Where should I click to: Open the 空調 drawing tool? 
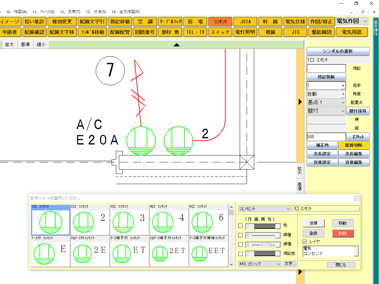tap(145, 21)
